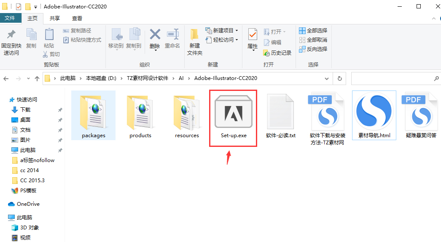Open Quick Access Toolbar customize dropdown
The width and height of the screenshot is (441, 242).
[35, 7]
